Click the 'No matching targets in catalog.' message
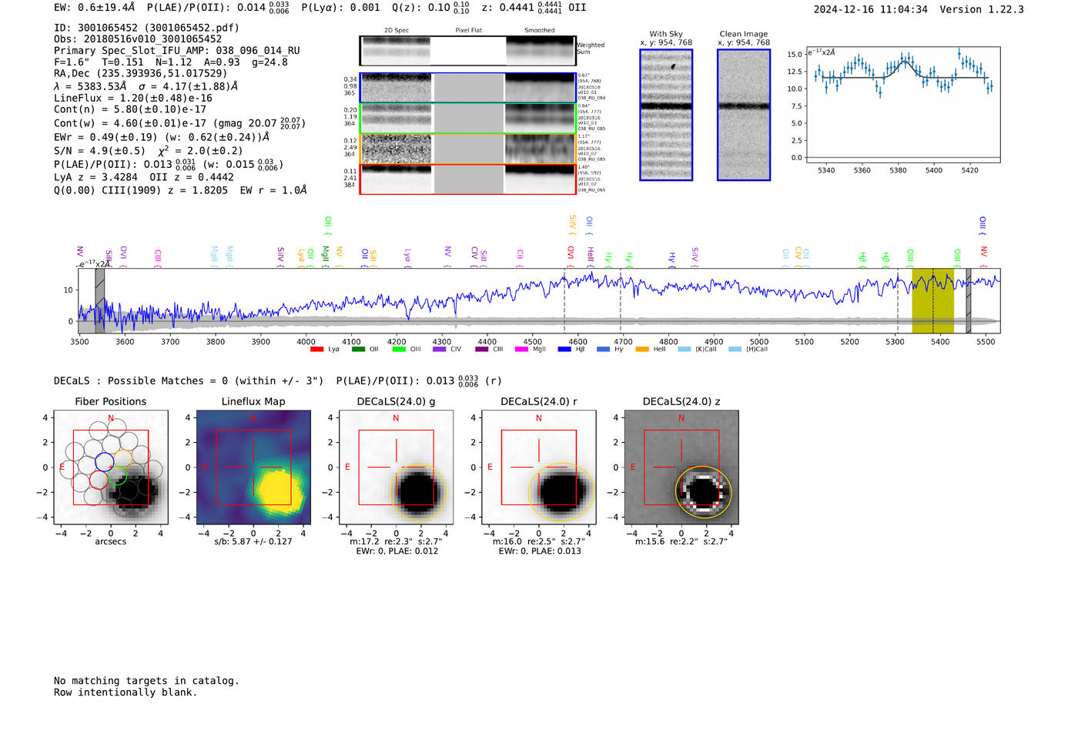This screenshot has width=1078, height=734. point(146,681)
